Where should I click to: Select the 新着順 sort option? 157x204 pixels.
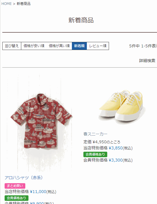click(x=79, y=46)
